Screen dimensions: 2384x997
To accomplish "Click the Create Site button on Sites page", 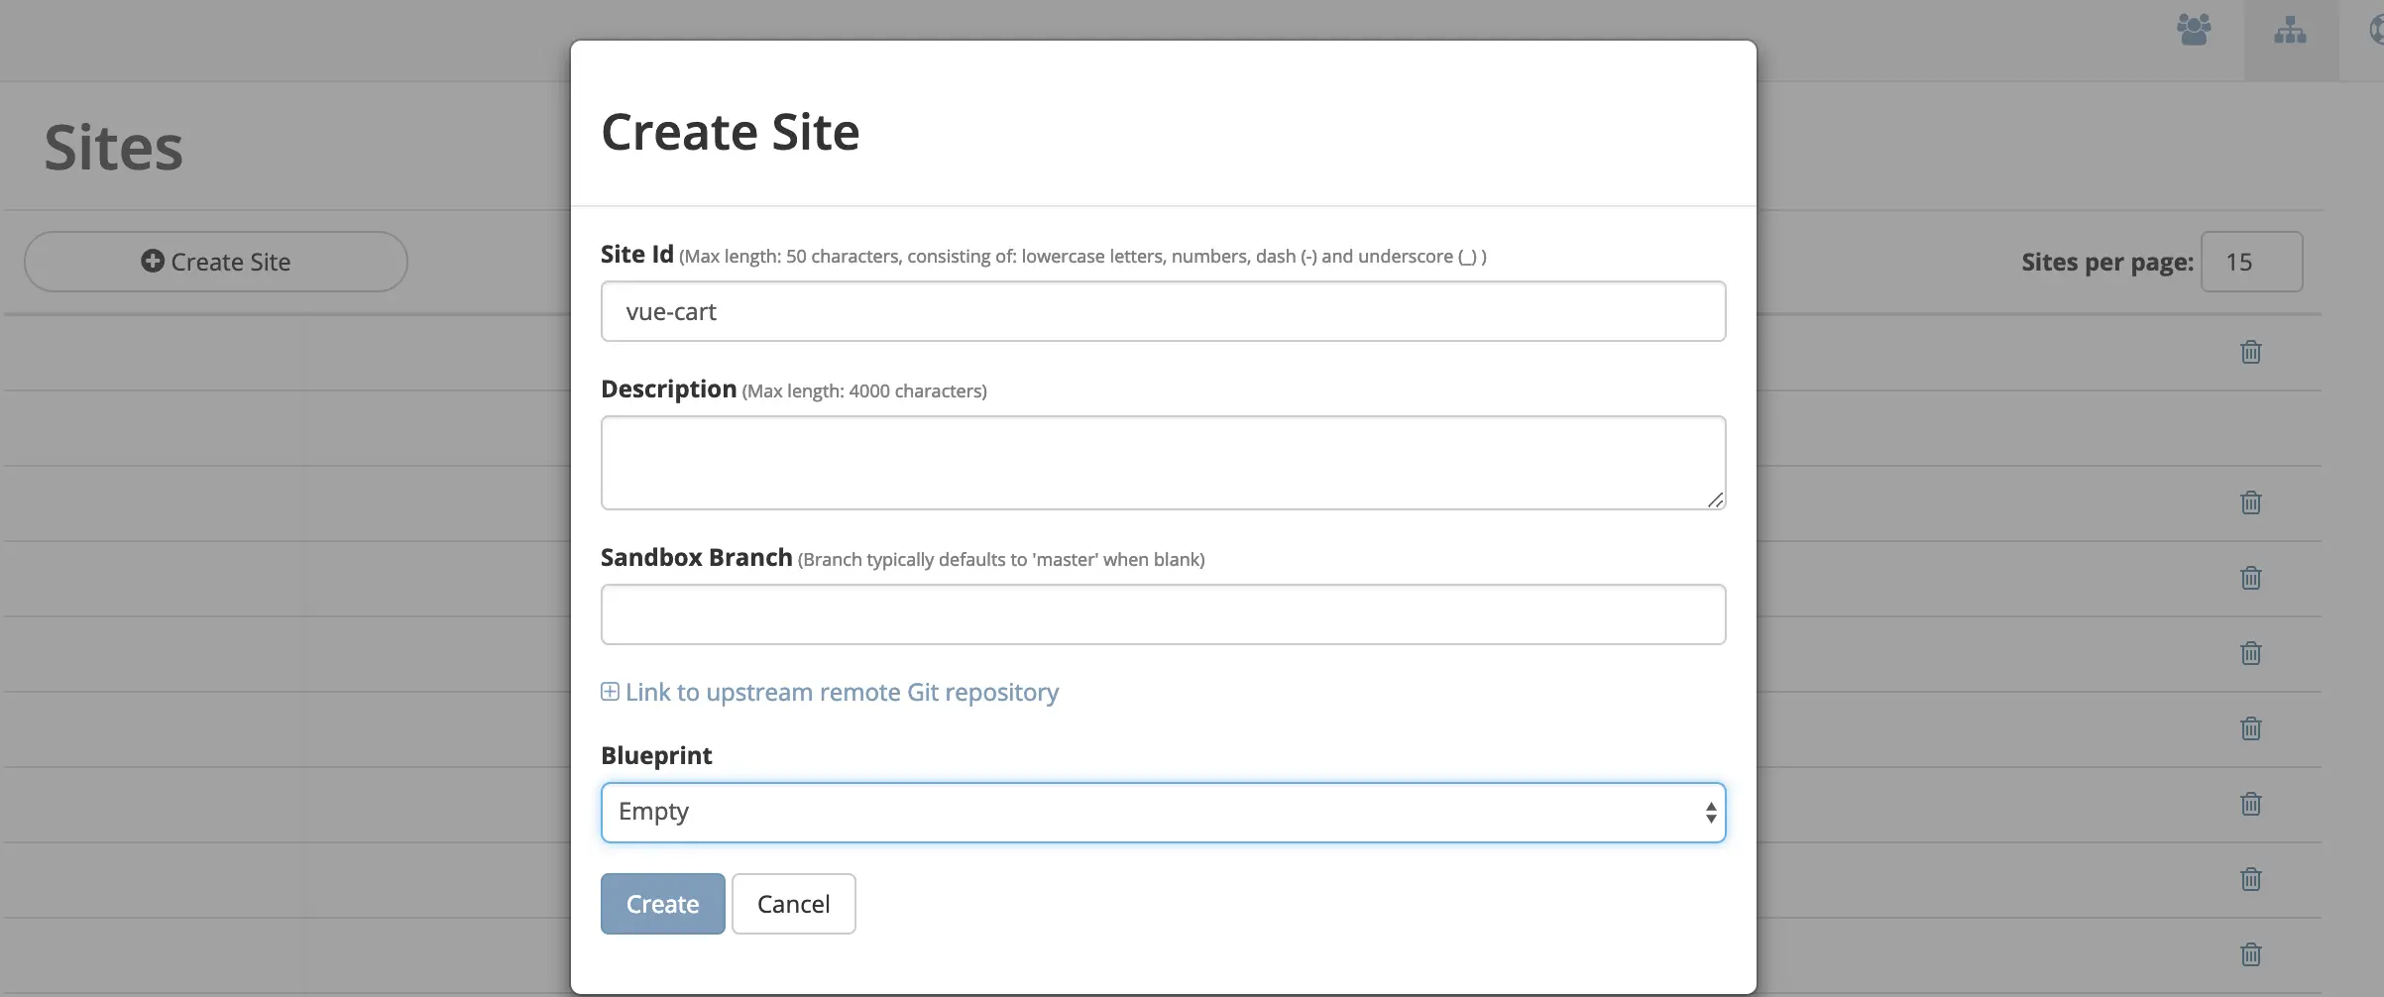I will click(x=216, y=262).
